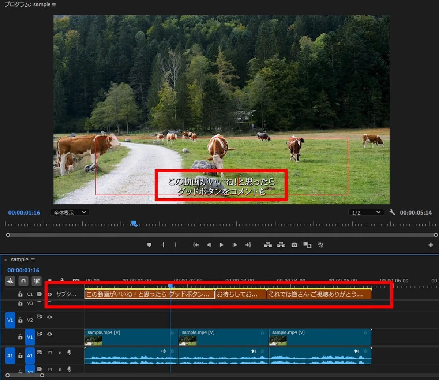Toggle sync lock for track V2
The image size is (439, 380).
pyautogui.click(x=40, y=317)
